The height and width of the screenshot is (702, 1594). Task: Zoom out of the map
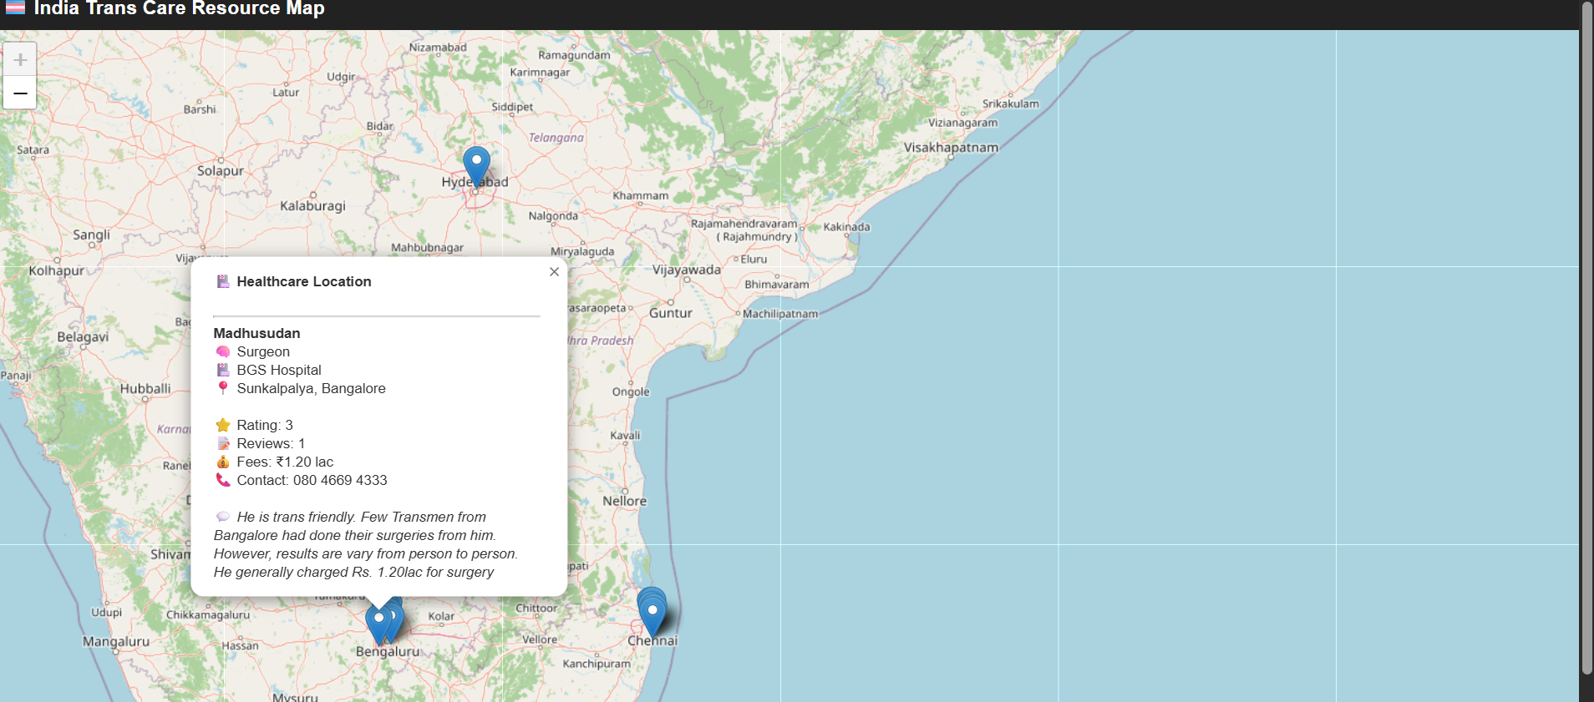[20, 93]
